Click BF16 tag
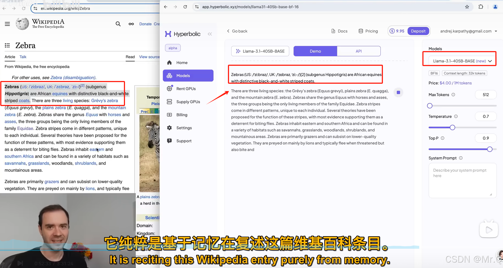The width and height of the screenshot is (503, 268). tap(434, 73)
